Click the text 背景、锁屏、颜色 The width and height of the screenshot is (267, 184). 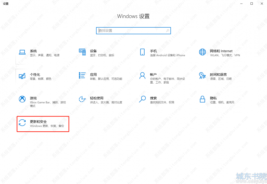click(x=41, y=79)
